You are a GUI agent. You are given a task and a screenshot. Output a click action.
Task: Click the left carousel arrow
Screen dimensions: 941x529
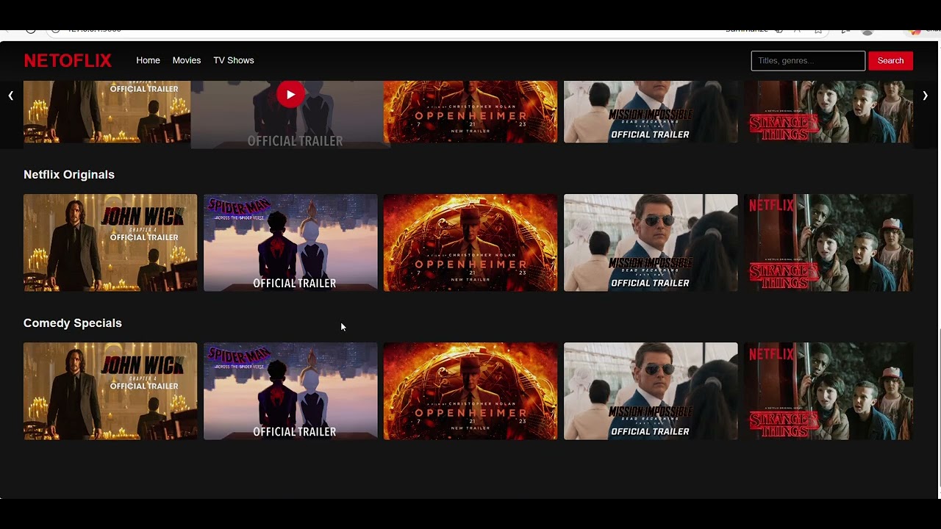[10, 96]
